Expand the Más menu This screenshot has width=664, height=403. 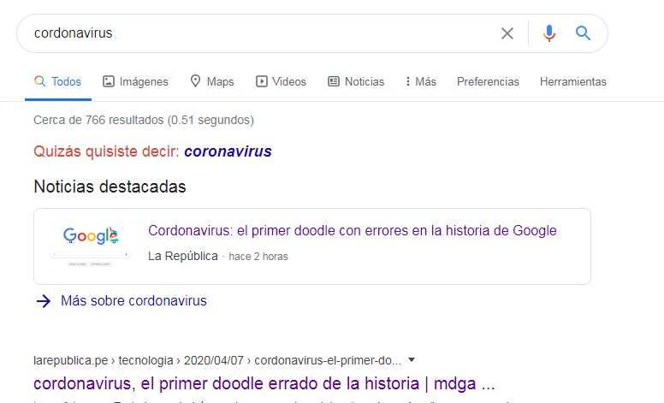click(420, 81)
